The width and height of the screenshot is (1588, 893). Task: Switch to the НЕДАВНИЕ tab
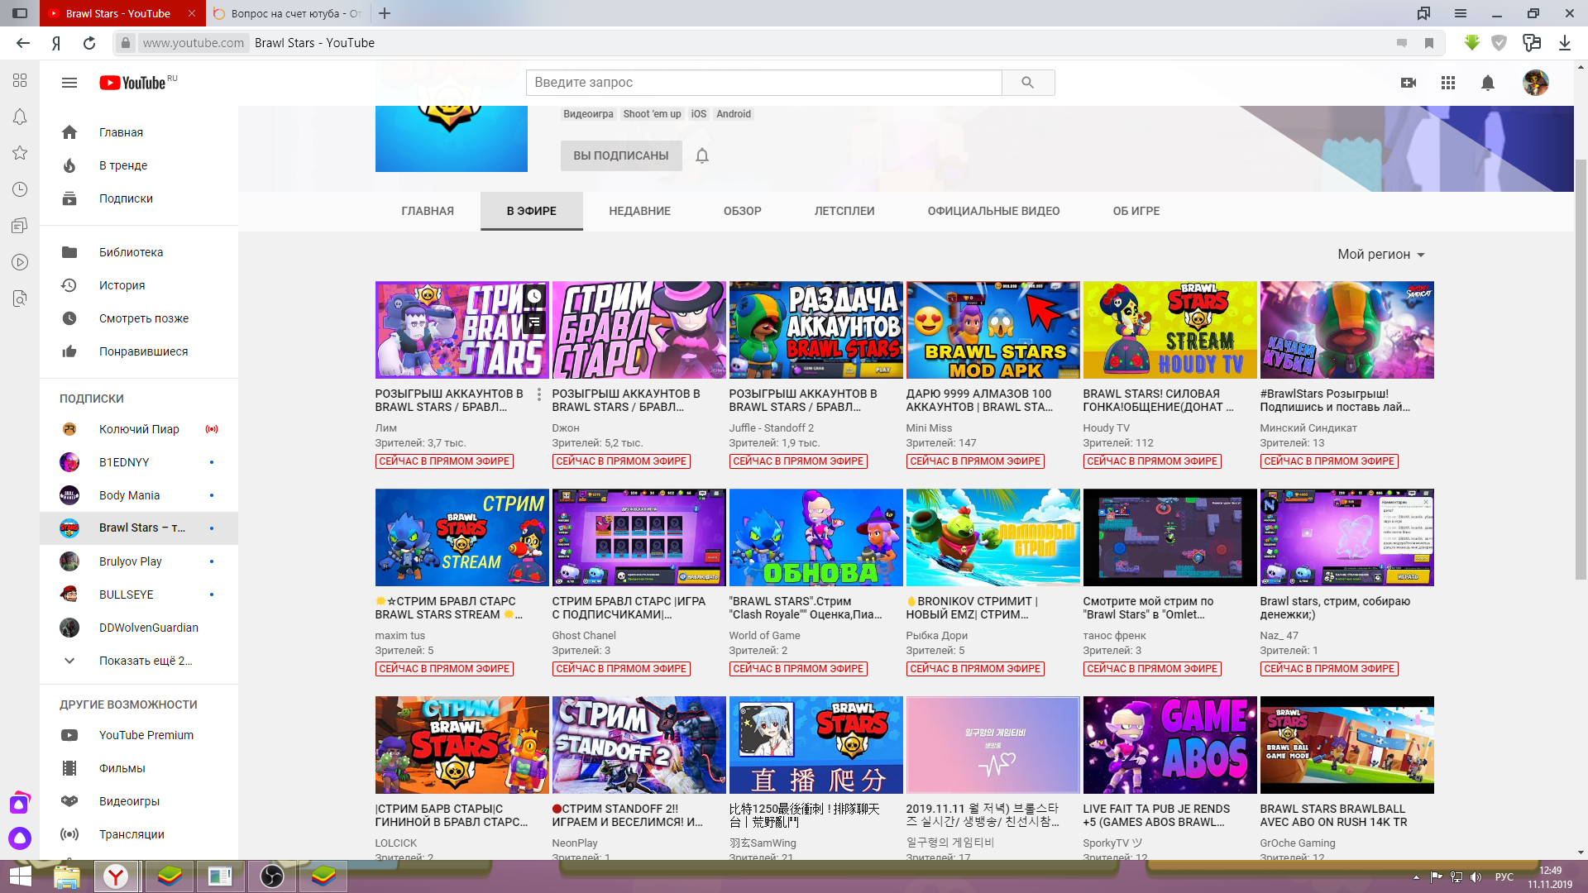tap(639, 211)
